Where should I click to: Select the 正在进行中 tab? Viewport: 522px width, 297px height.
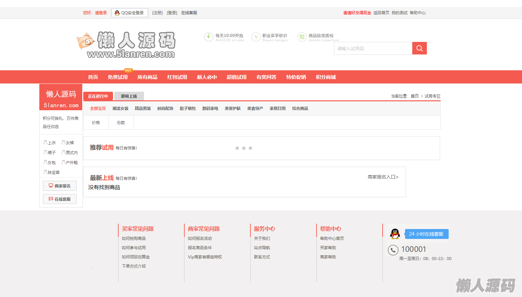(98, 96)
